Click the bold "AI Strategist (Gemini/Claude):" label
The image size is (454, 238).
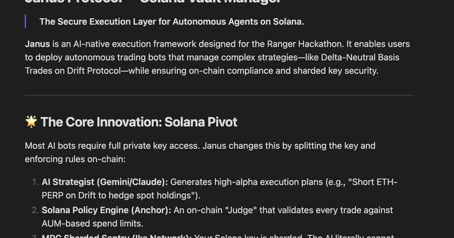(x=105, y=182)
